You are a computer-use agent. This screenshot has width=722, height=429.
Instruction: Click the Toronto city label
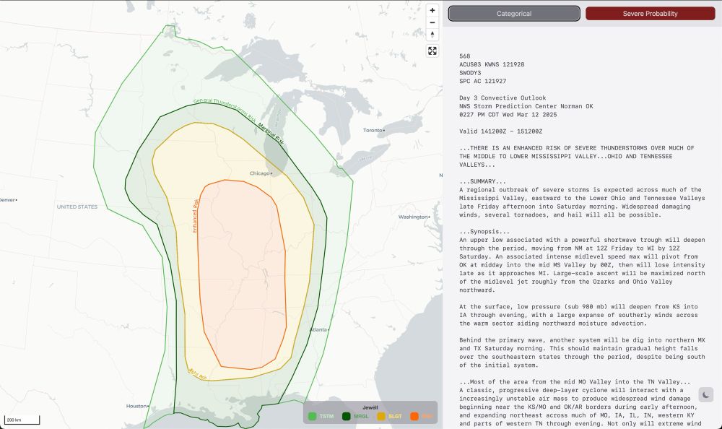pos(373,131)
